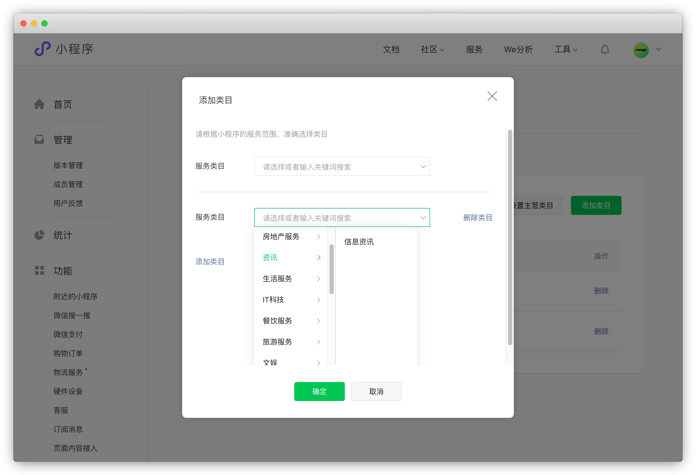
Task: Open 购物订单 in the sidebar
Action: click(x=68, y=353)
